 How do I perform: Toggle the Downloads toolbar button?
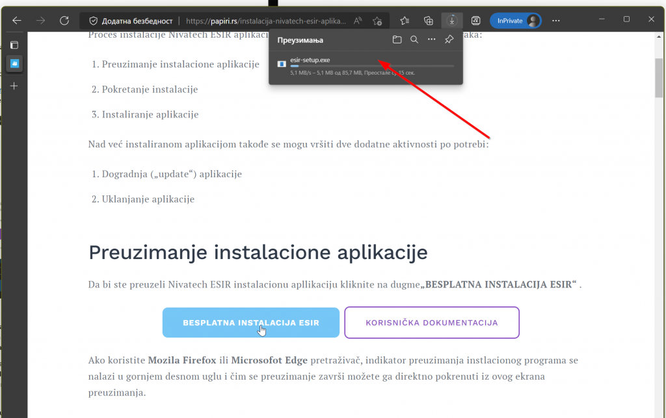[451, 21]
